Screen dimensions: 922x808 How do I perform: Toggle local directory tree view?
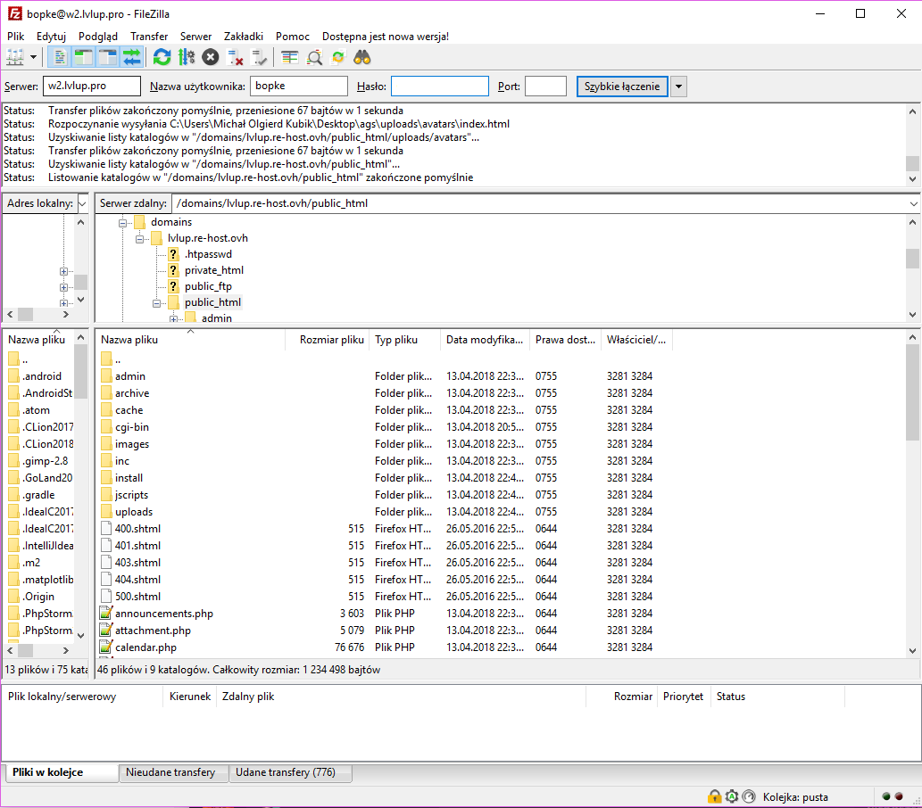coord(84,58)
